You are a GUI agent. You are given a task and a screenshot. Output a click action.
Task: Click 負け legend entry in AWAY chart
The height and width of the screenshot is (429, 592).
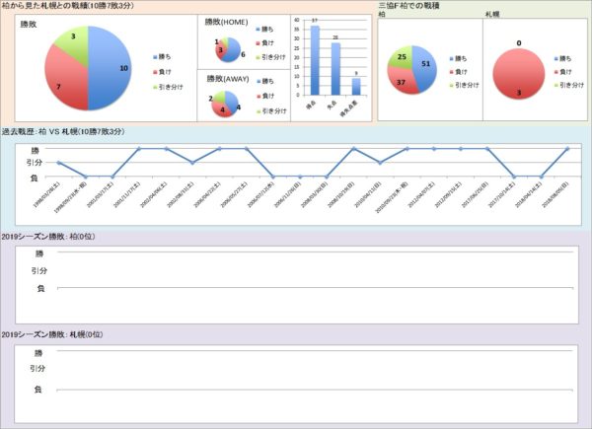point(265,97)
